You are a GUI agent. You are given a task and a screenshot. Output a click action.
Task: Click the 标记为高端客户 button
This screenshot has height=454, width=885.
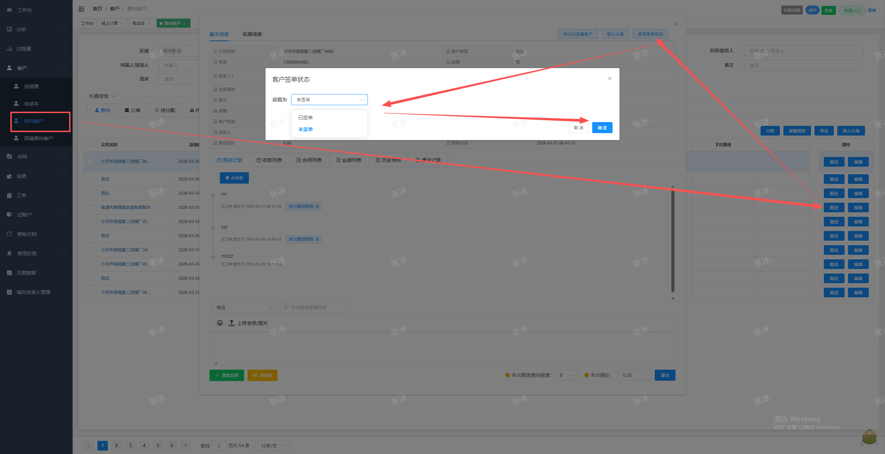pyautogui.click(x=578, y=34)
